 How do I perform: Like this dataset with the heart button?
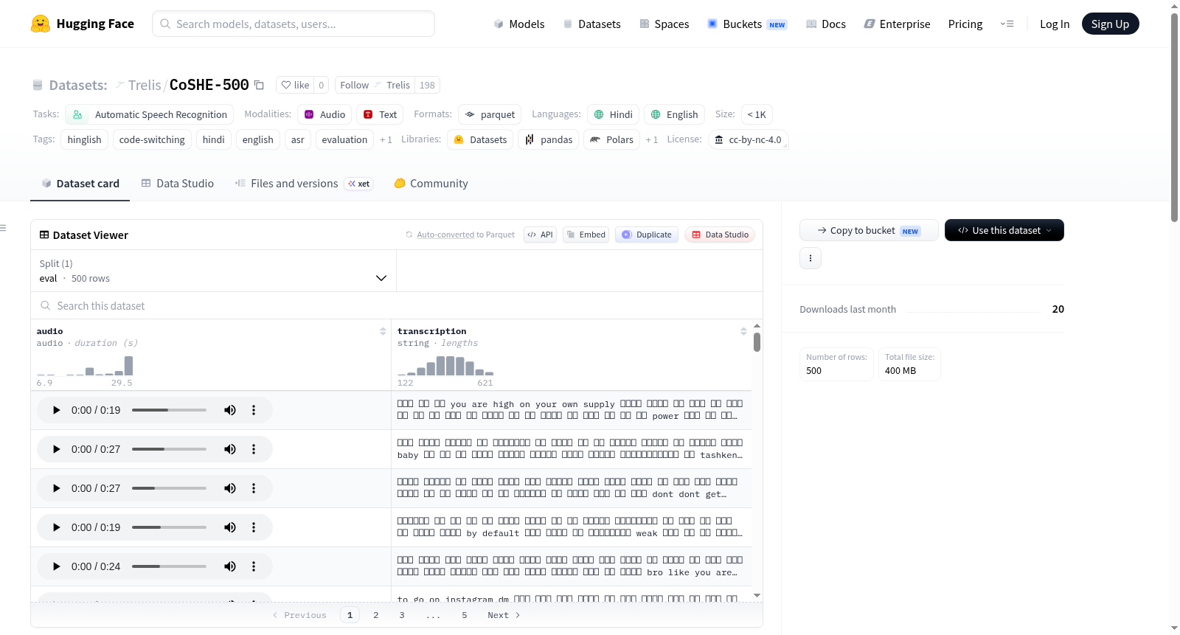295,85
